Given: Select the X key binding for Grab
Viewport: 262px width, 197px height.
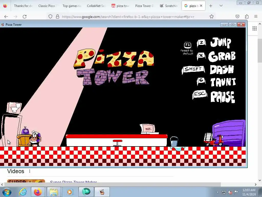Looking at the screenshot, I should coord(201,56).
